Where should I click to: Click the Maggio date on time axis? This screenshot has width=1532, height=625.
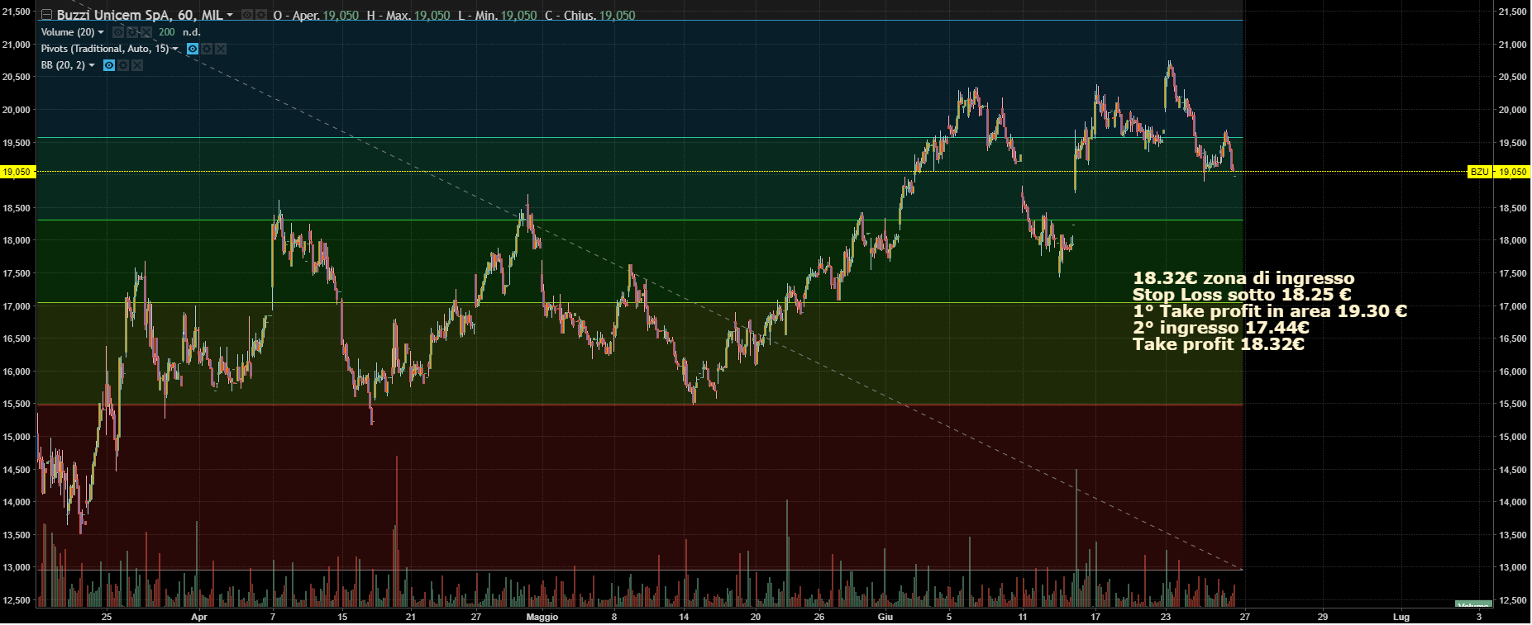(542, 617)
